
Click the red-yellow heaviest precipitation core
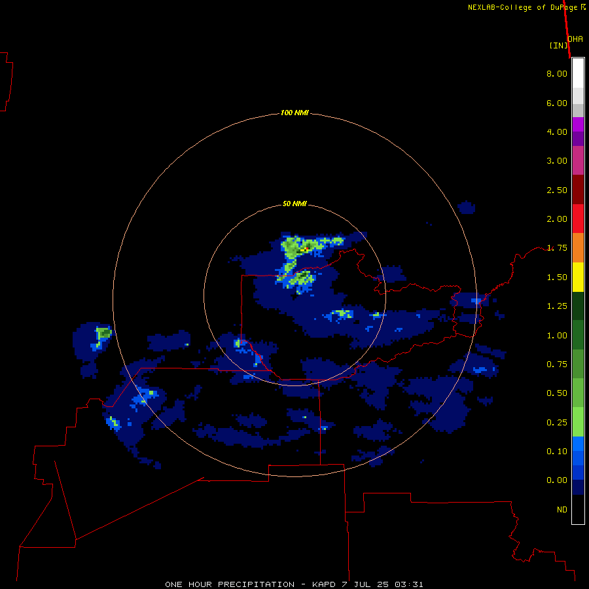[x=304, y=249]
